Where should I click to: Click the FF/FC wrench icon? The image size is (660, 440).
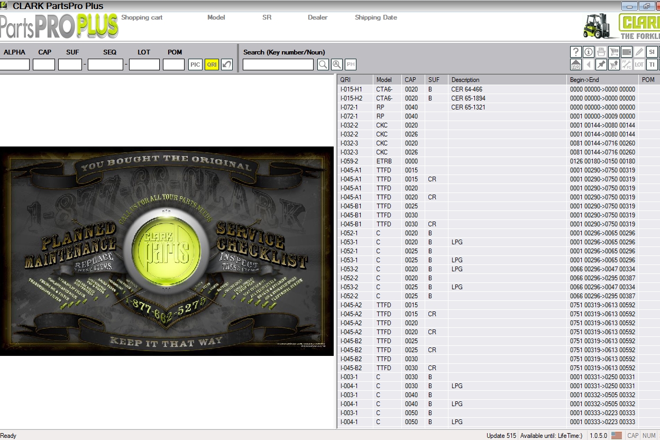tap(627, 65)
